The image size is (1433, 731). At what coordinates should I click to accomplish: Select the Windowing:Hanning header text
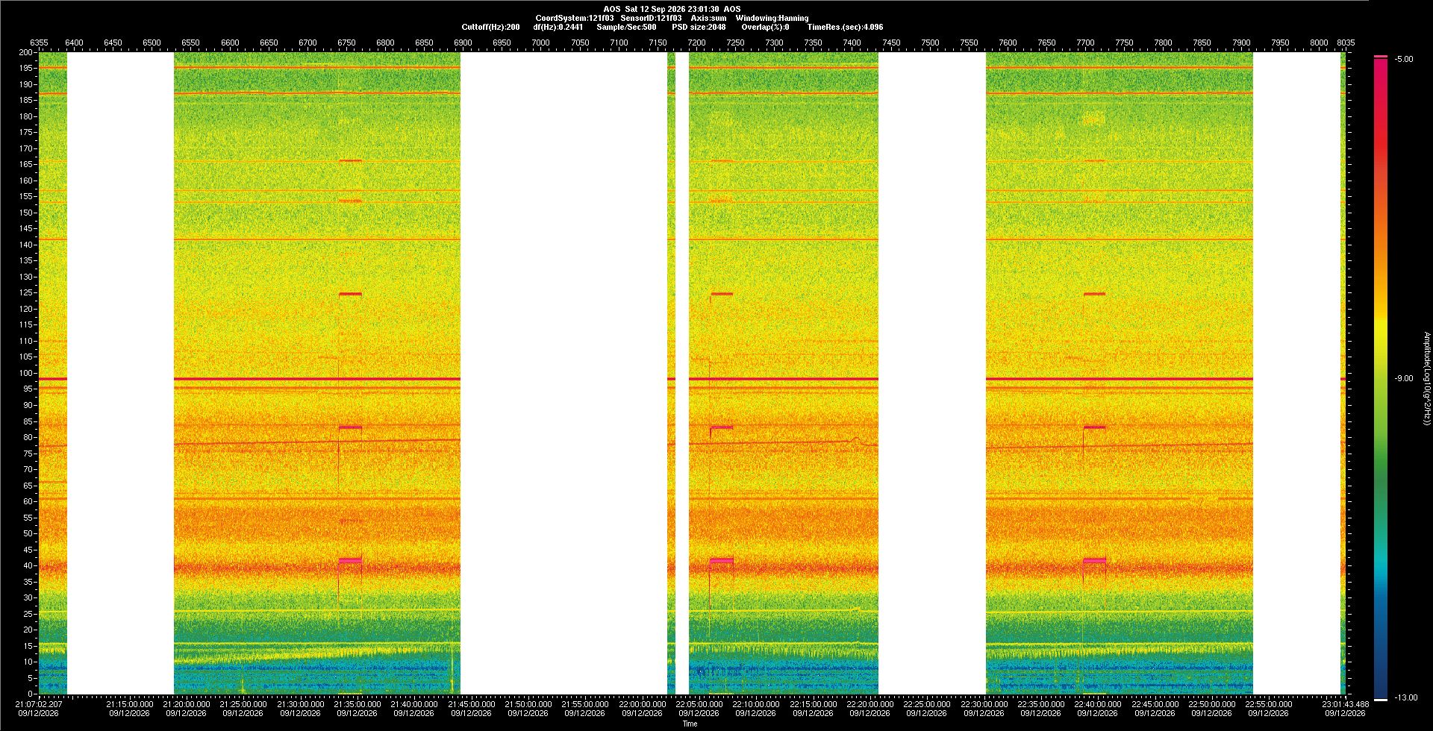pos(772,18)
